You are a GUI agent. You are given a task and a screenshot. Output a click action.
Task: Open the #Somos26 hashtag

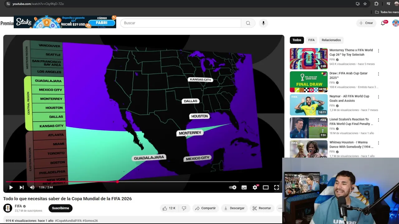point(90,221)
